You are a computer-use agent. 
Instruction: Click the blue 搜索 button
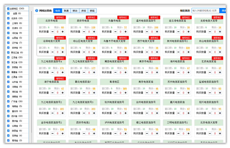(223, 11)
